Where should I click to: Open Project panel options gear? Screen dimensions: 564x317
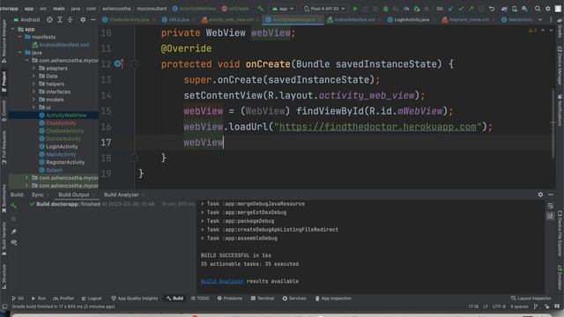pos(83,19)
